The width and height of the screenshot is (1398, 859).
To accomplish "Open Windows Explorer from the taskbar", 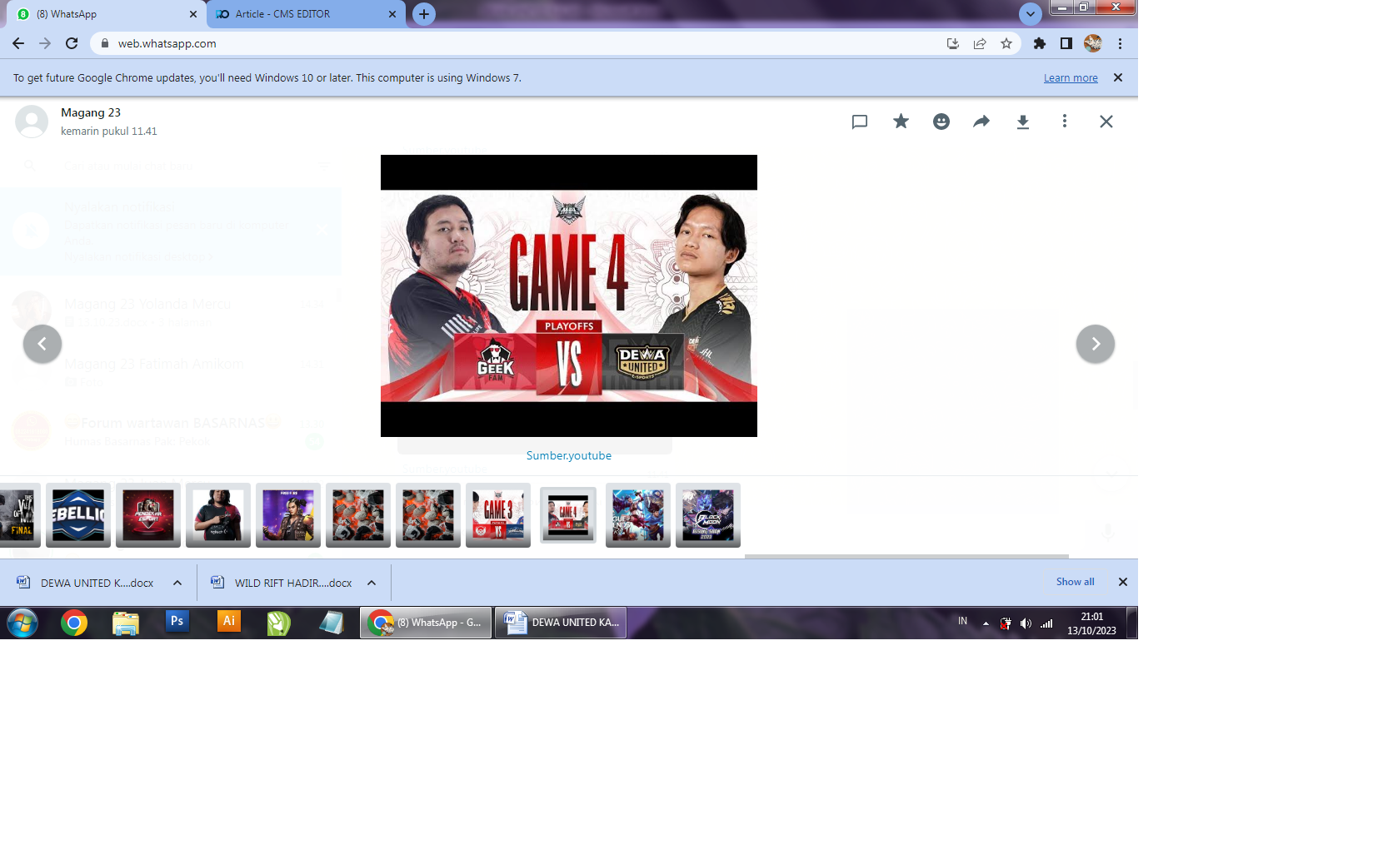I will click(126, 623).
